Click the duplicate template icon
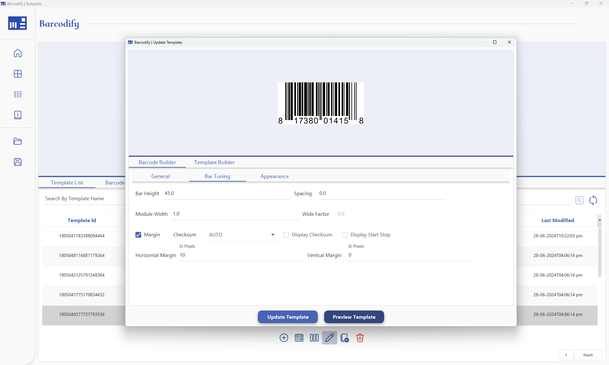The height and width of the screenshot is (365, 609). [x=344, y=338]
